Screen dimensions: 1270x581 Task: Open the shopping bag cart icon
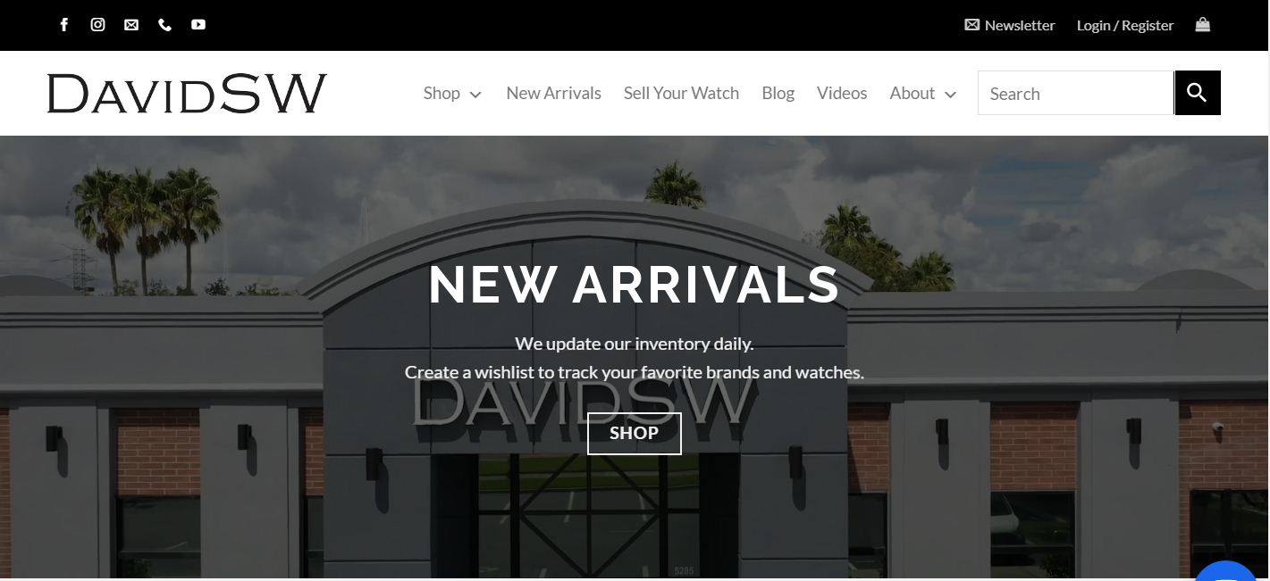1203,25
